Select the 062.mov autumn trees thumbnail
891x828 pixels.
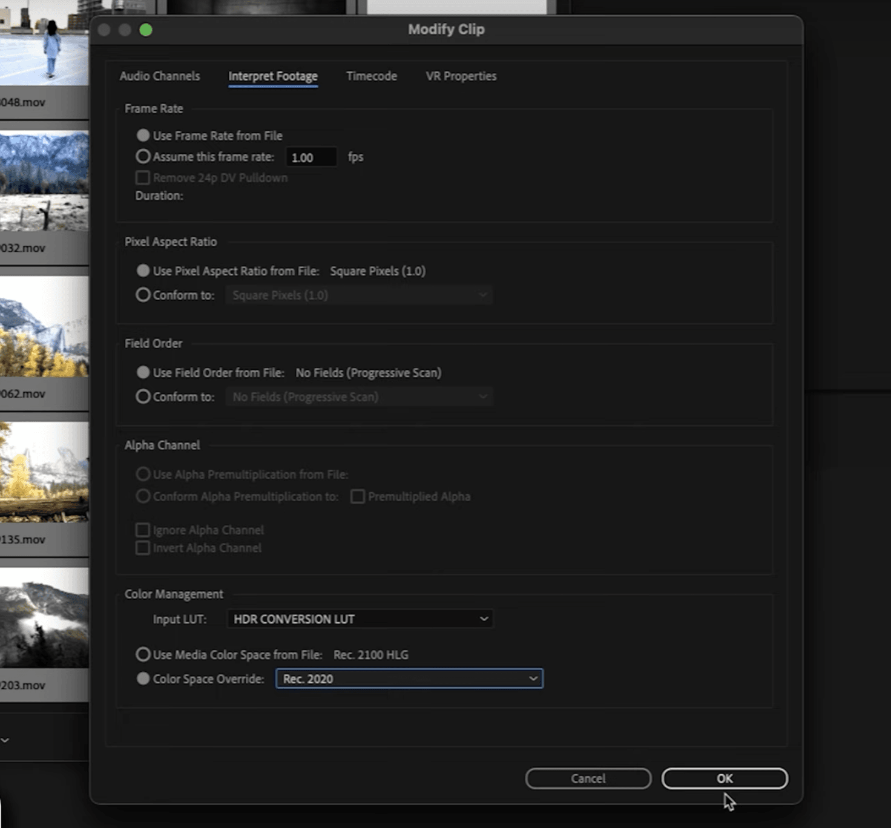(x=44, y=327)
